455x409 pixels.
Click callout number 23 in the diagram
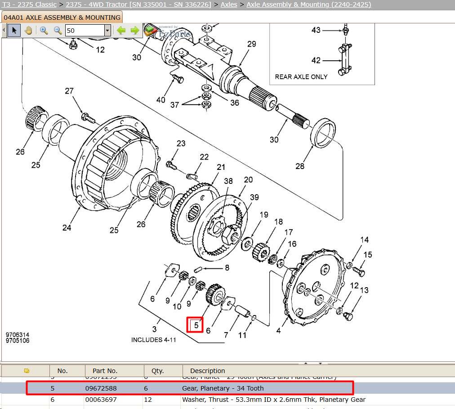[x=181, y=143]
